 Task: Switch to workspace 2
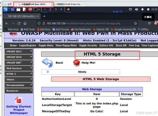(50, 9)
